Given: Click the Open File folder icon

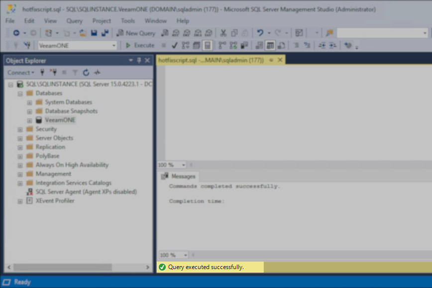Looking at the screenshot, I should pyautogui.click(x=83, y=33).
